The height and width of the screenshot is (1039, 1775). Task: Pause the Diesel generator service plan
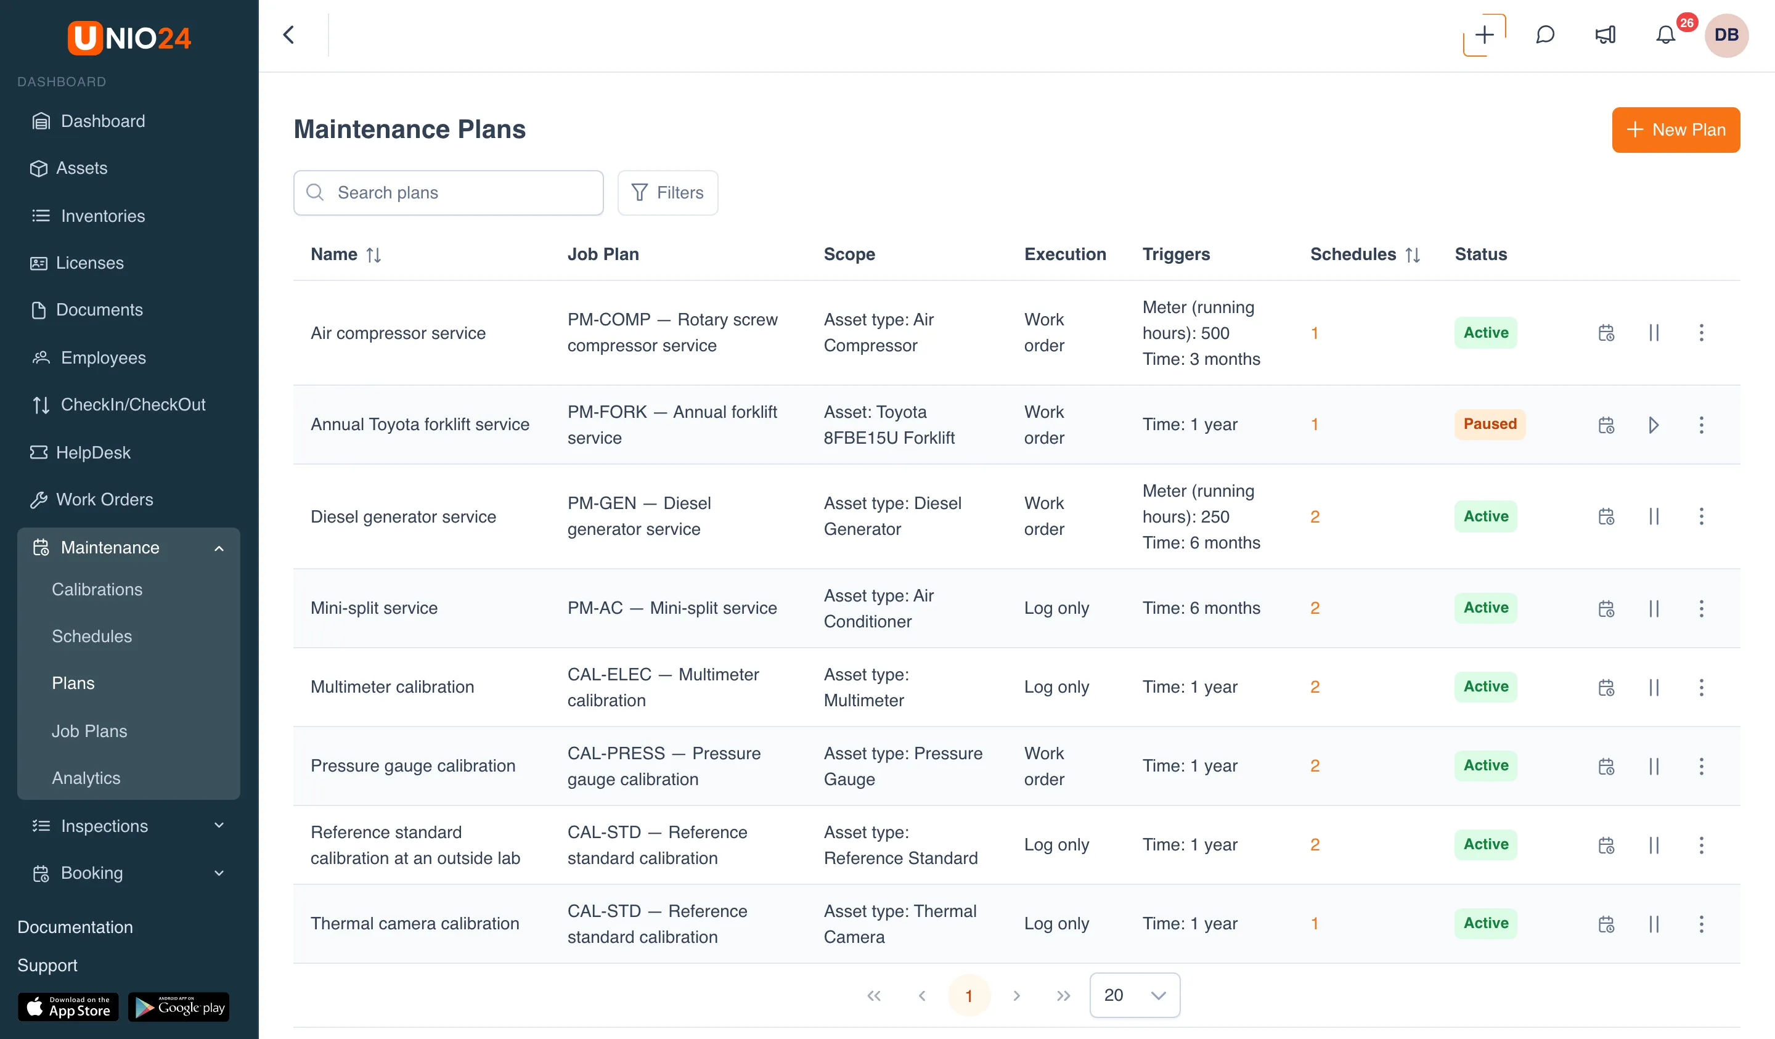(x=1654, y=516)
